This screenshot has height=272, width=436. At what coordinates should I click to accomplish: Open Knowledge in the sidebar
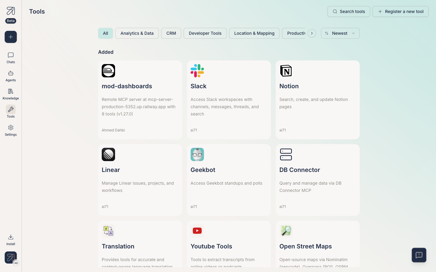click(11, 94)
